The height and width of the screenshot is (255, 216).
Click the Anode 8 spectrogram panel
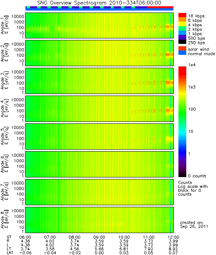tap(99, 220)
